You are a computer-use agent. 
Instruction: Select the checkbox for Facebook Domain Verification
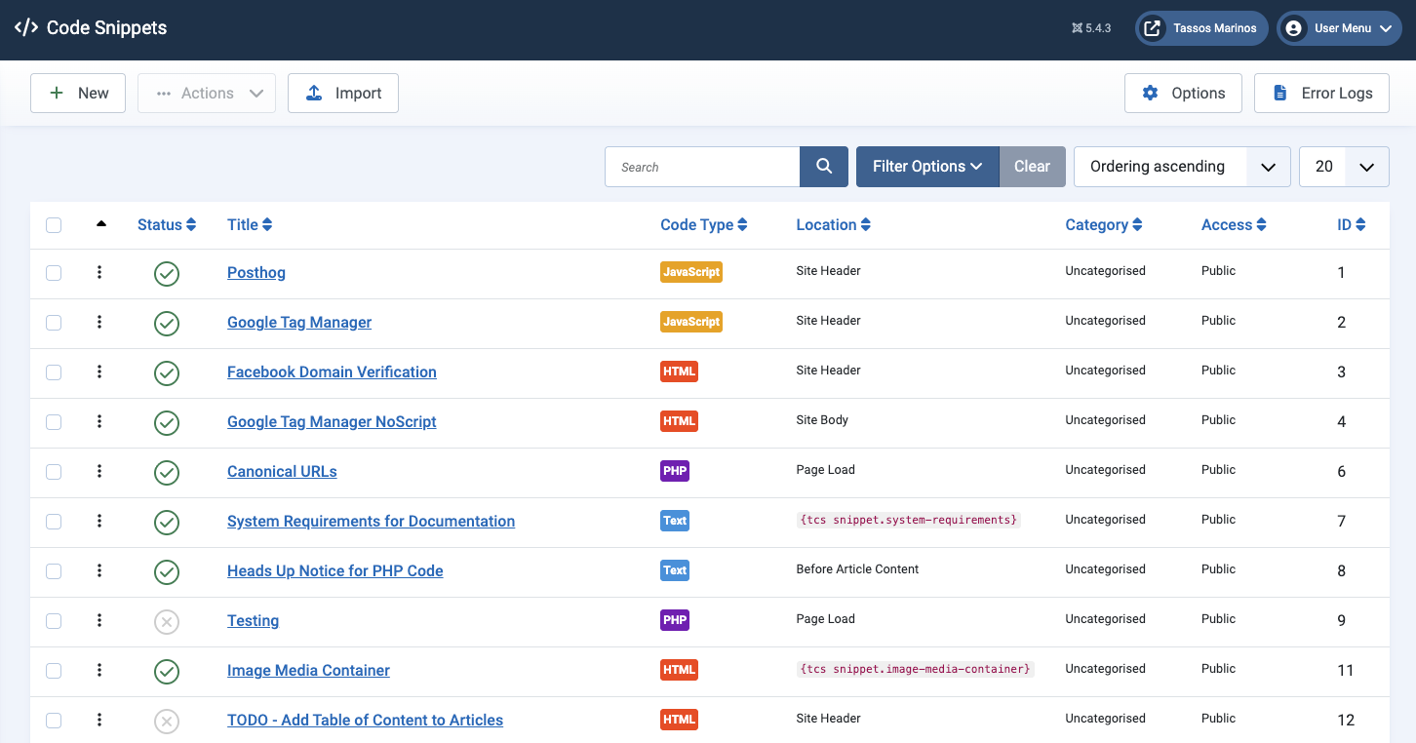click(x=54, y=372)
